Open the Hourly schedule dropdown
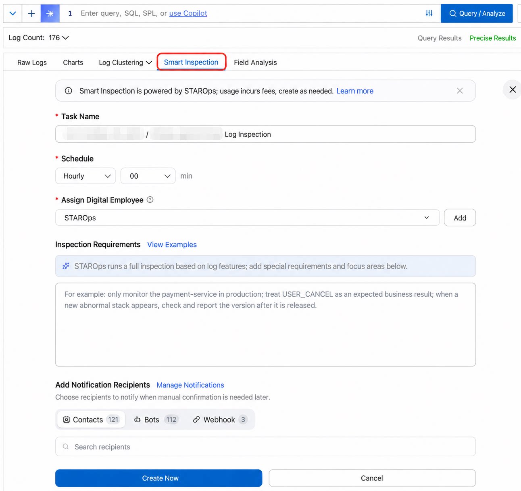The height and width of the screenshot is (491, 521). click(85, 176)
